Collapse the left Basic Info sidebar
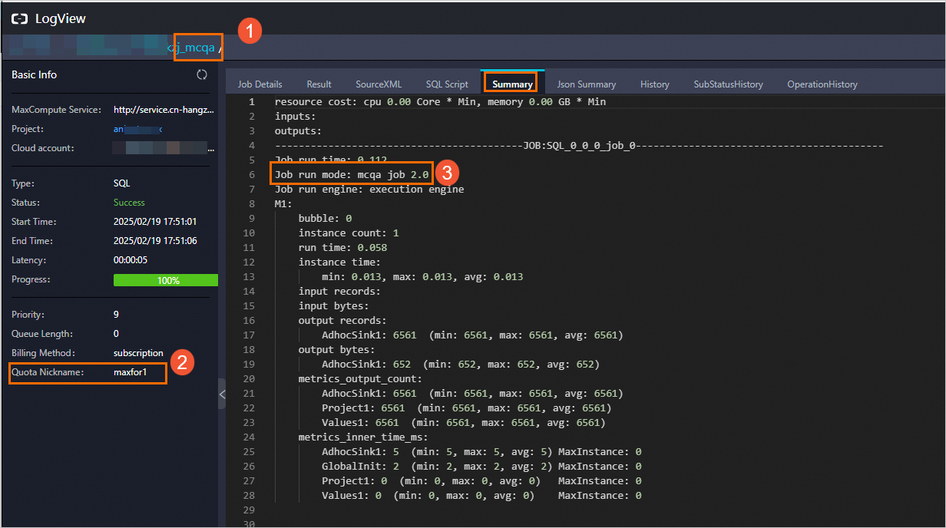The image size is (946, 528). (x=222, y=394)
